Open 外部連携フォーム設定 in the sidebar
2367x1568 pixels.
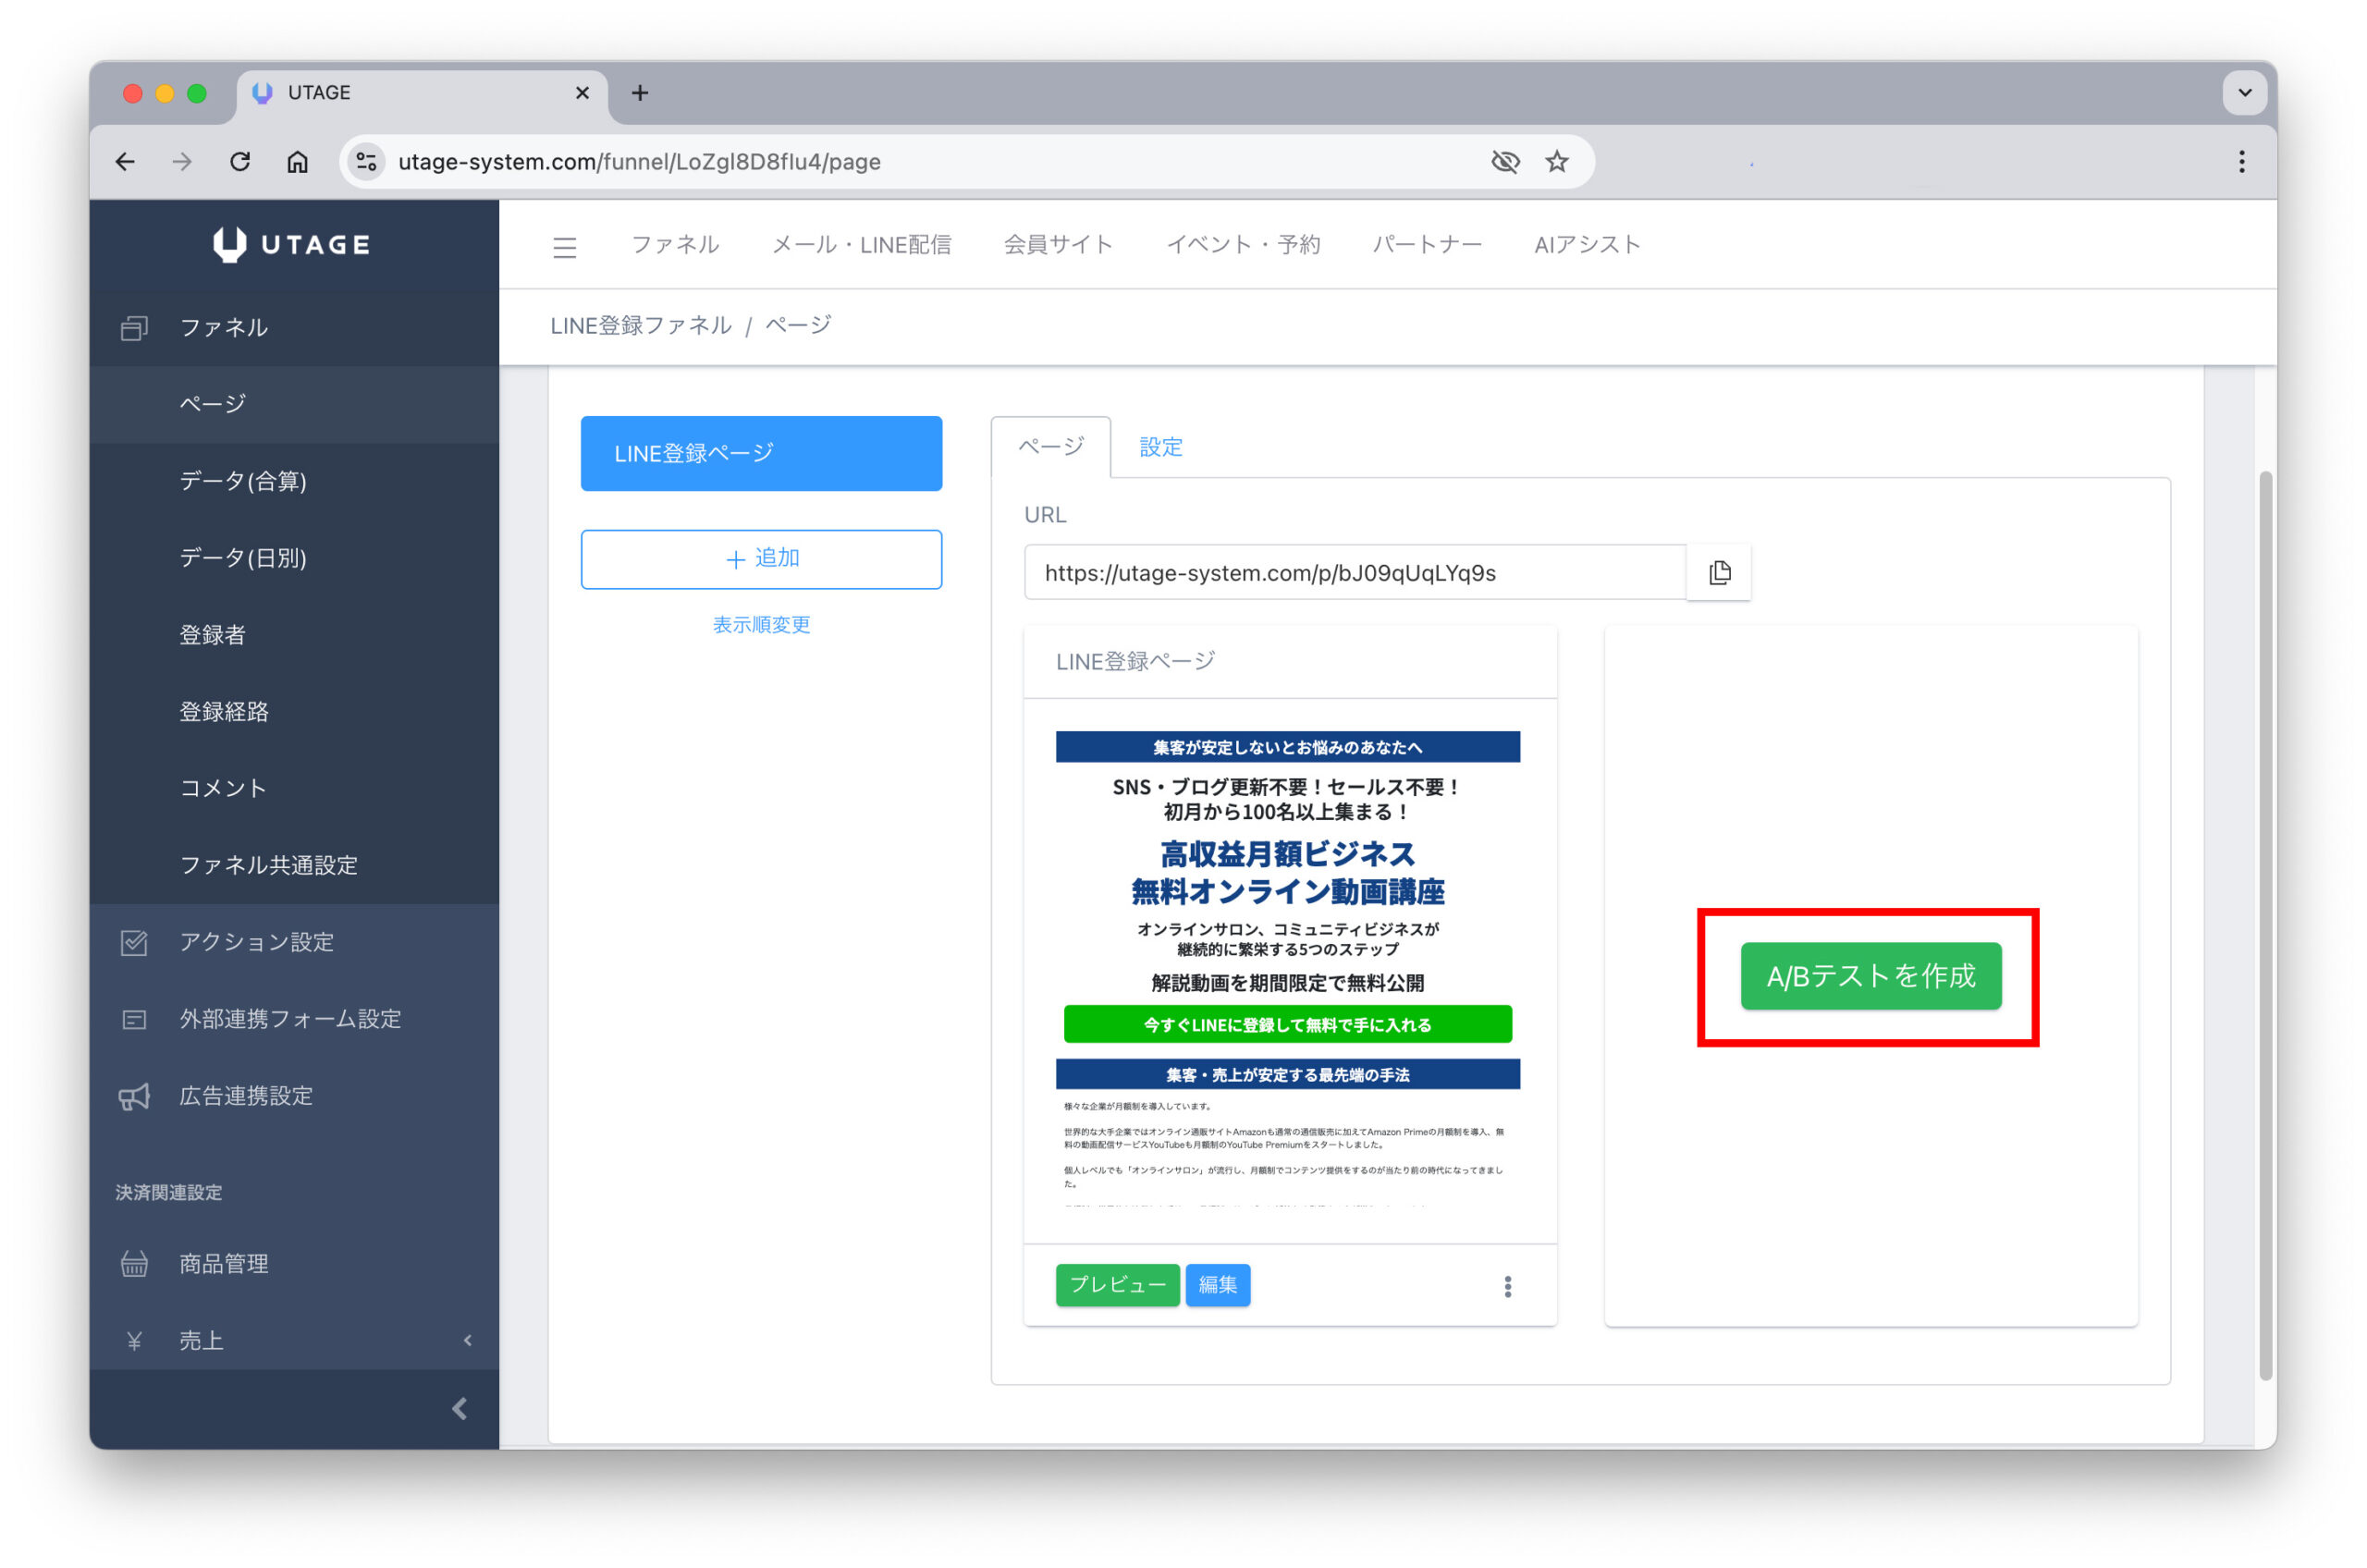point(294,1019)
